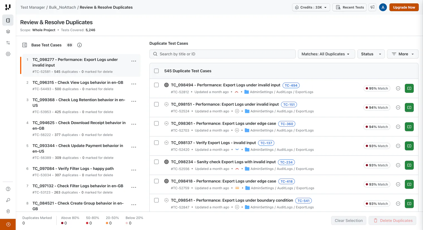The height and width of the screenshot is (230, 423).
Task: Click the minus circle for TC_098494
Action: pos(398,88)
